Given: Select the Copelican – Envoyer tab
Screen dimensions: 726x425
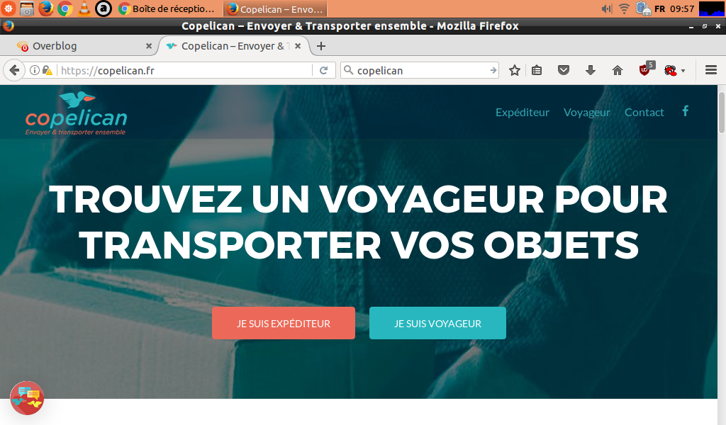Looking at the screenshot, I should (x=234, y=46).
